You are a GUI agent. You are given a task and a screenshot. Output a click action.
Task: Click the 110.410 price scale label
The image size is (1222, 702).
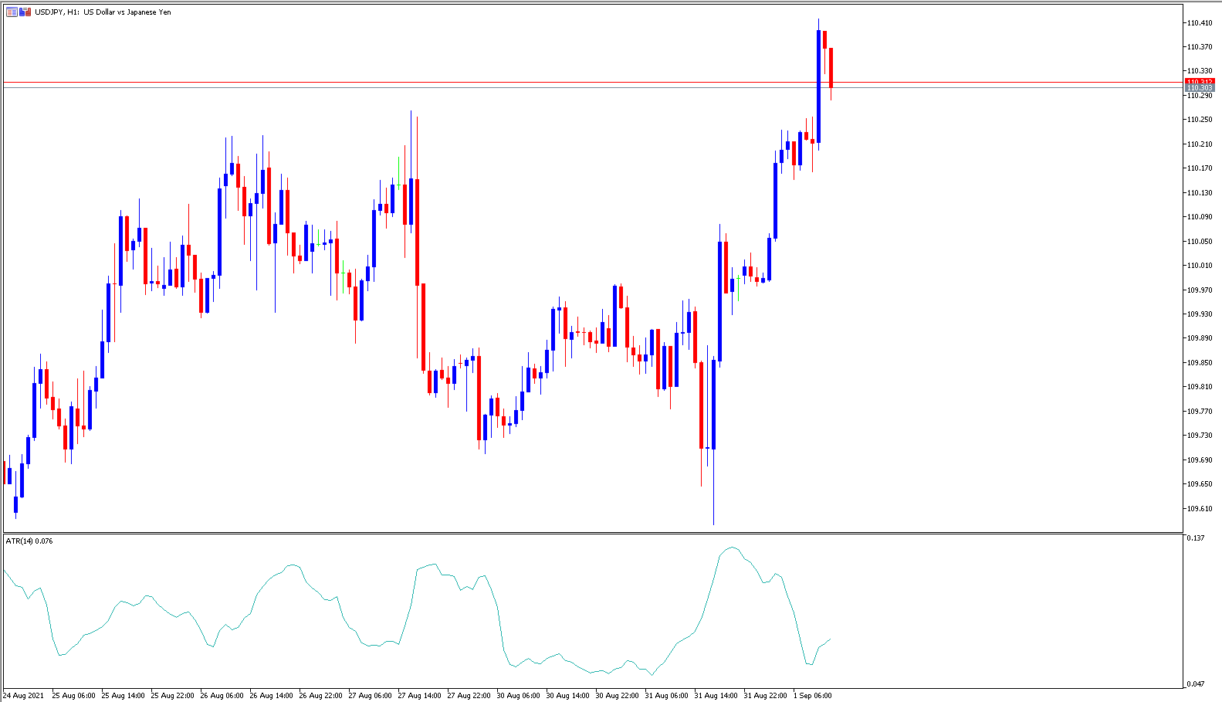click(1199, 23)
